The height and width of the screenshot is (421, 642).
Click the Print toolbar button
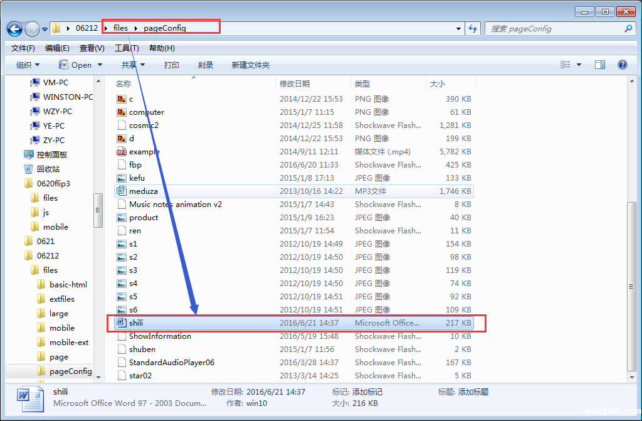[171, 65]
